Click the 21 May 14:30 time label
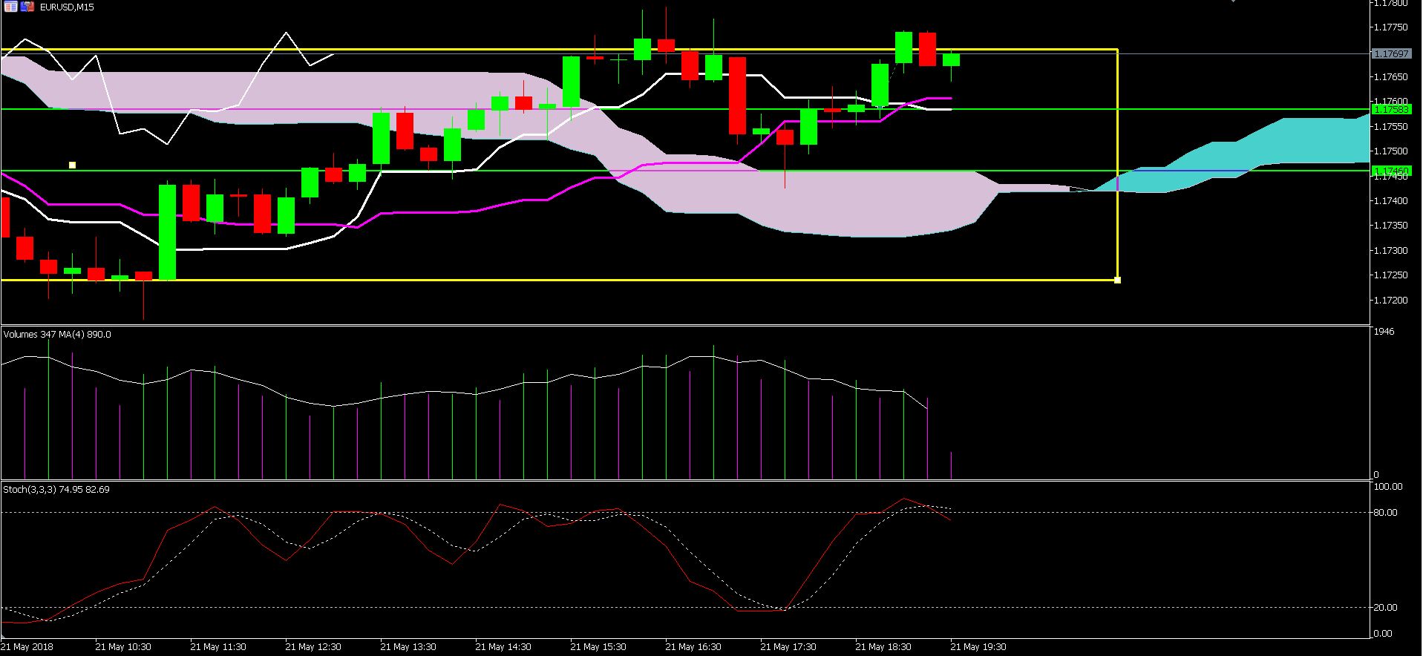1423x656 pixels. coord(503,647)
